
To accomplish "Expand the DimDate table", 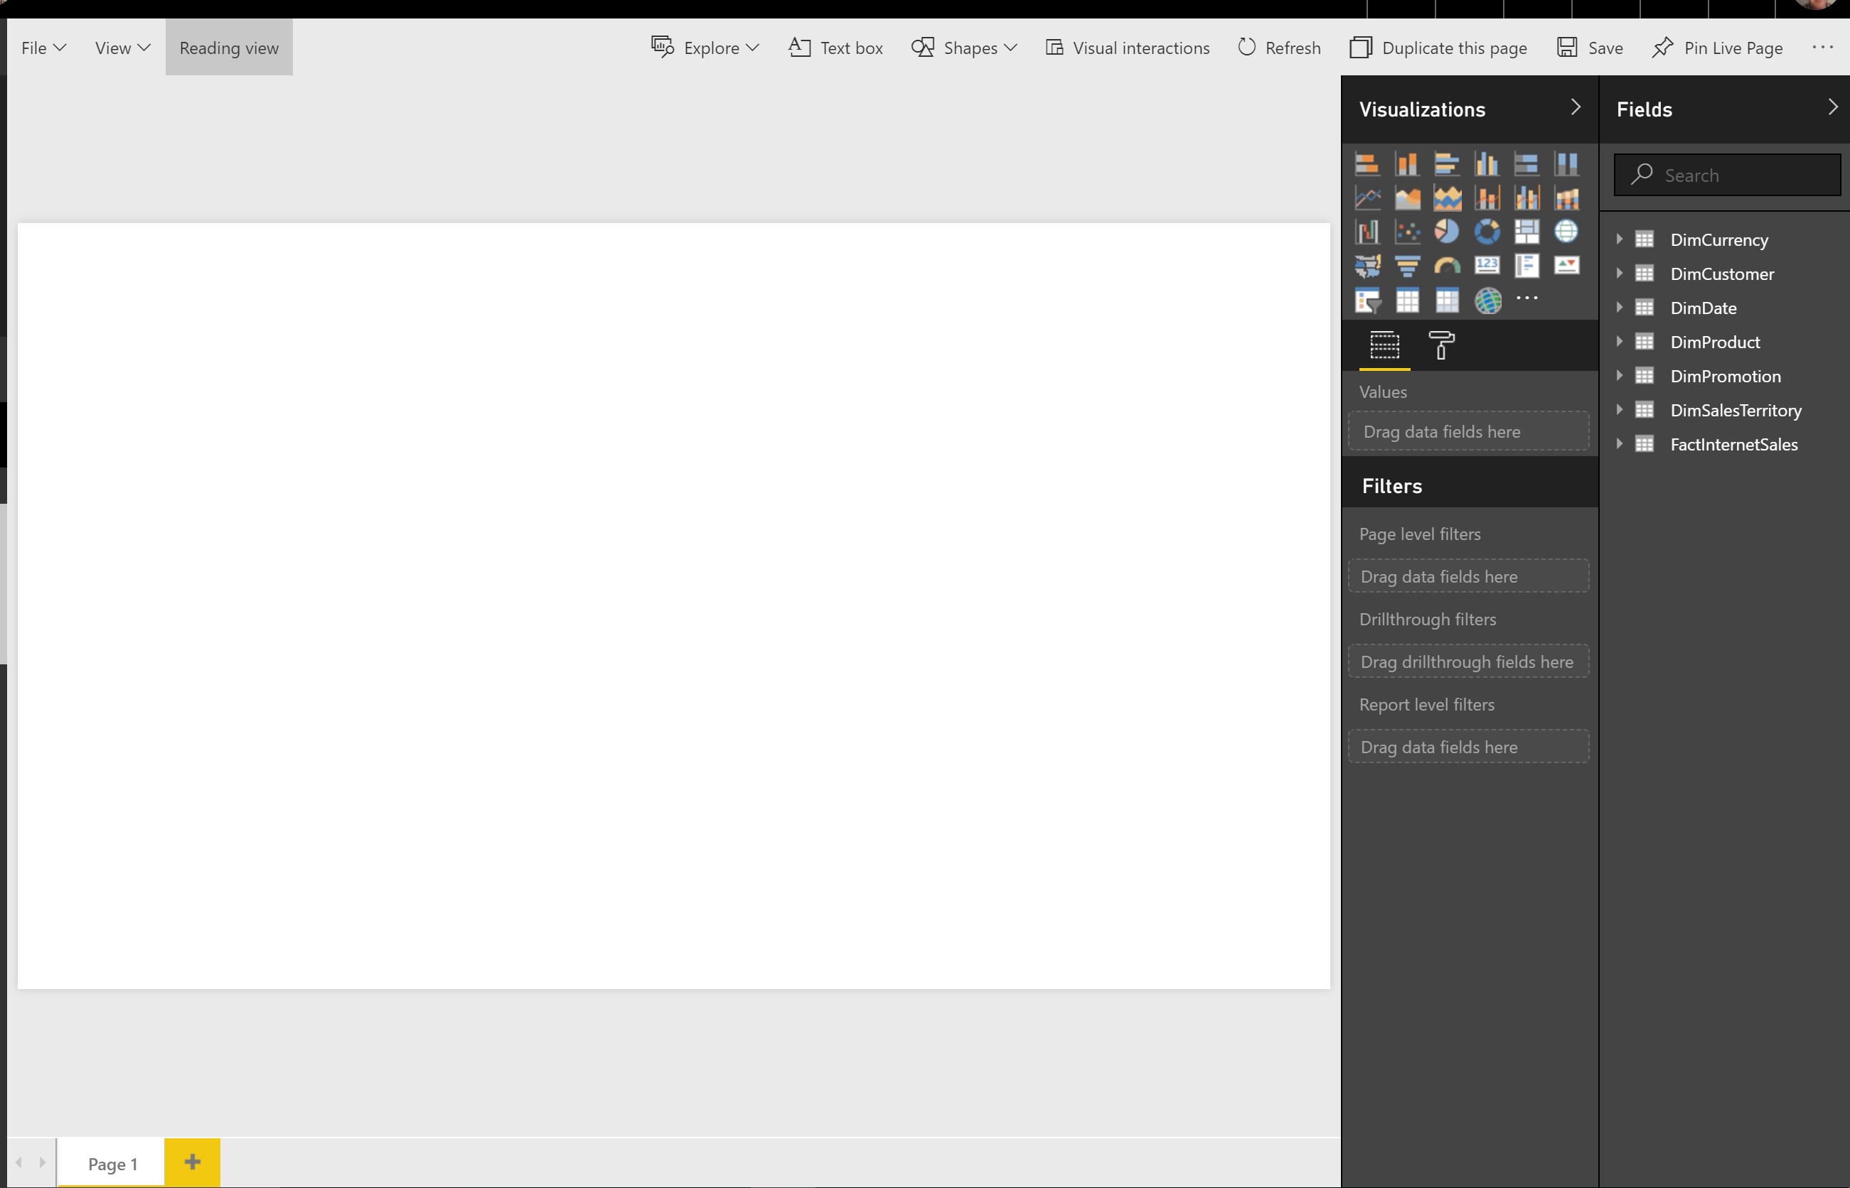I will (x=1619, y=307).
